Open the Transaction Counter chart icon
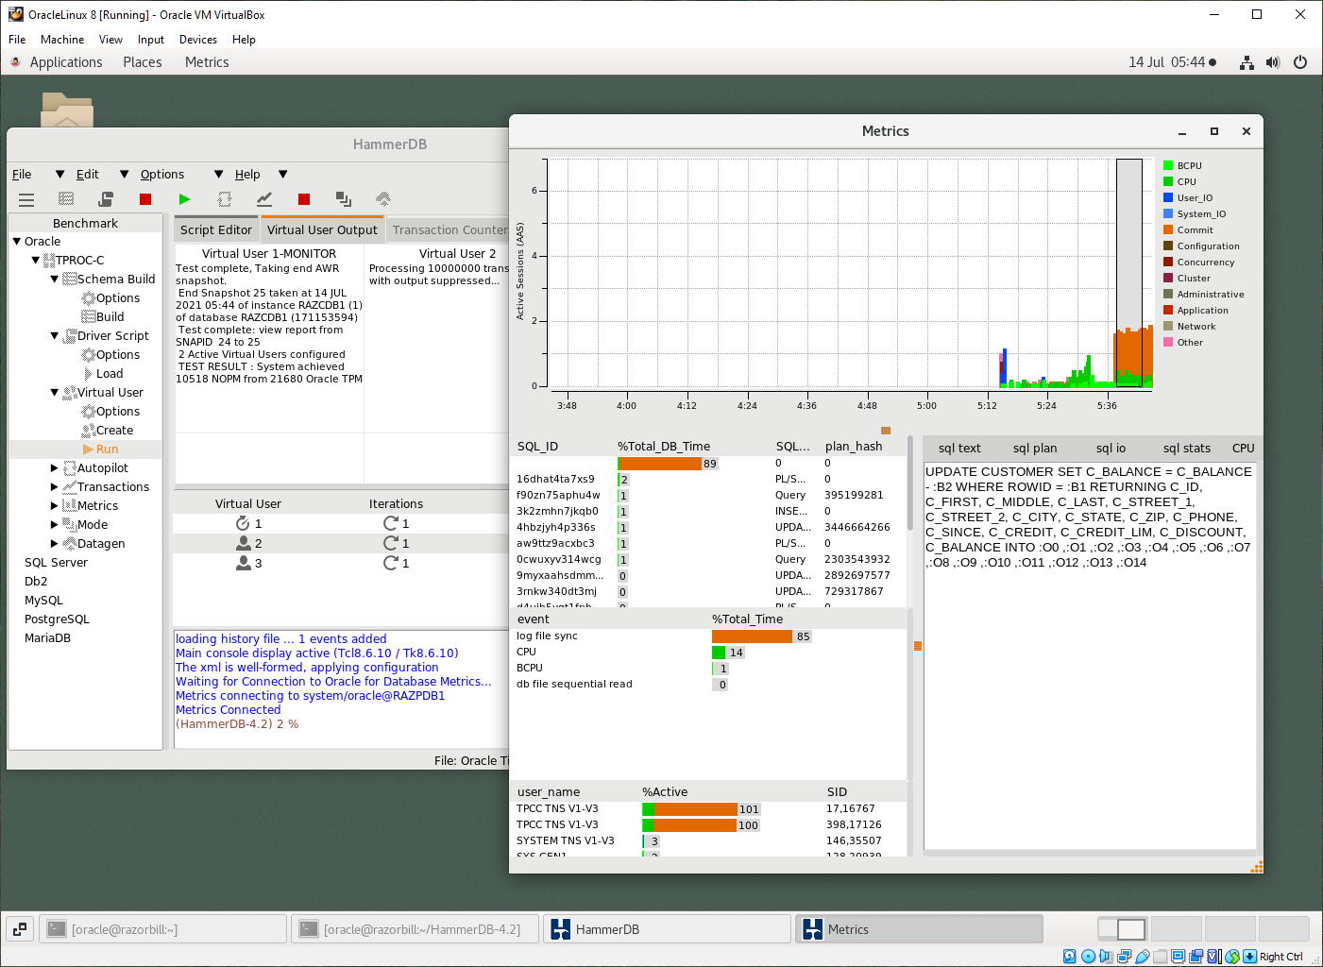1323x967 pixels. pos(264,199)
